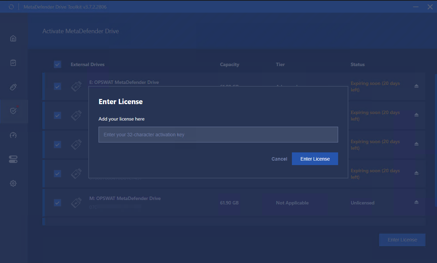Open the clipboard report sidebar icon

click(x=13, y=63)
